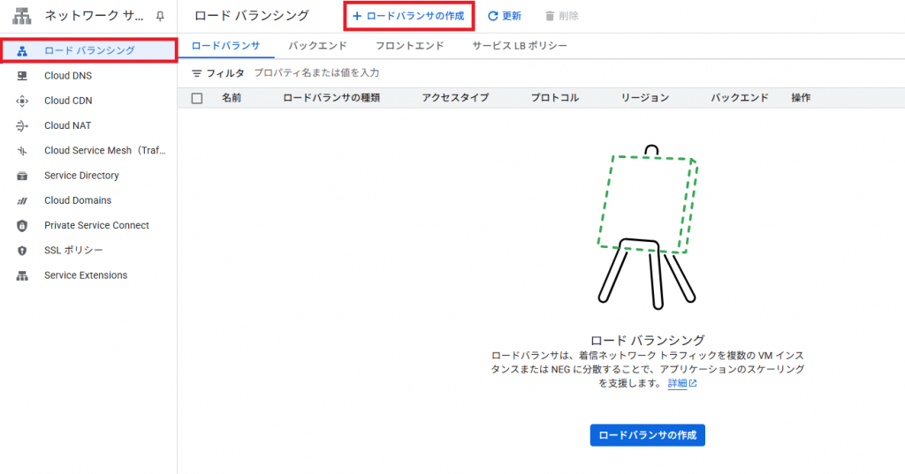Click the リージョン column header
This screenshot has height=474, width=905.
(644, 98)
